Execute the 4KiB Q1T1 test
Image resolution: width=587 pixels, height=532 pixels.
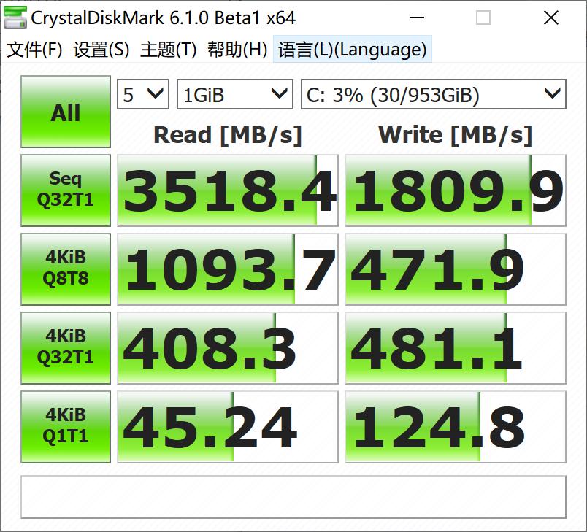[65, 426]
